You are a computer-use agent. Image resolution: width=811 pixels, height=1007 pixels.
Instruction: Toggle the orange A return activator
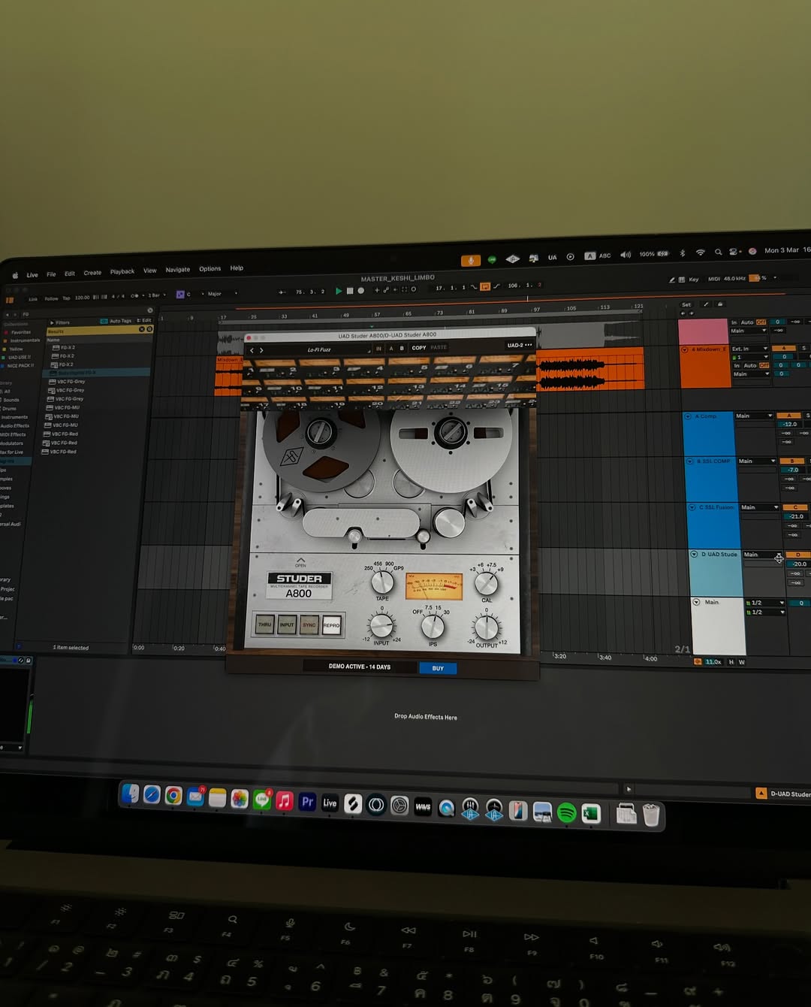788,415
